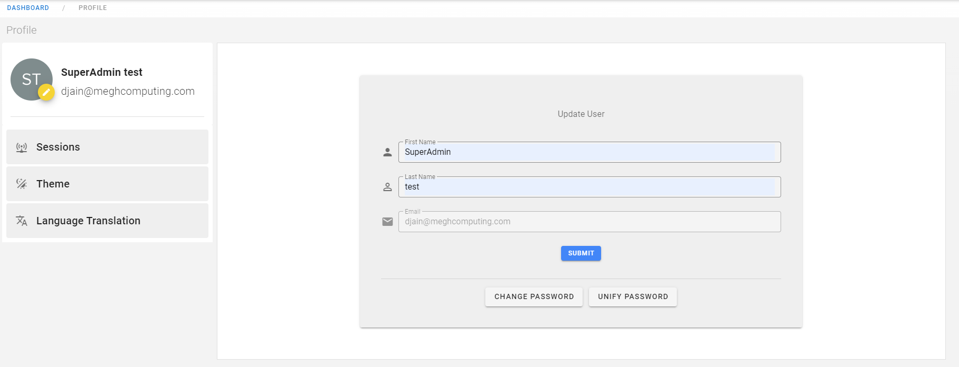The width and height of the screenshot is (959, 367).
Task: Click the Language Translation icon
Action: 22,221
